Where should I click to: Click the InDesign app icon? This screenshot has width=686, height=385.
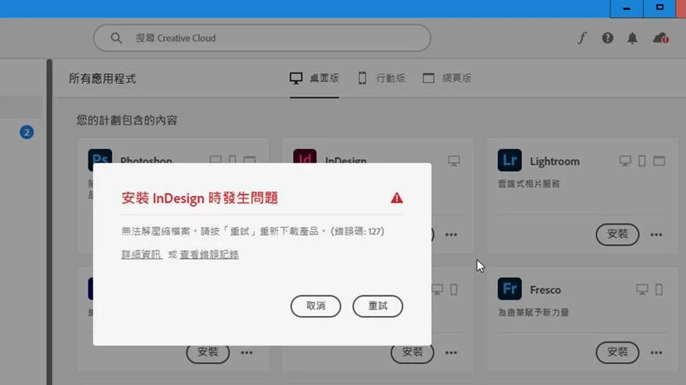pyautogui.click(x=305, y=156)
